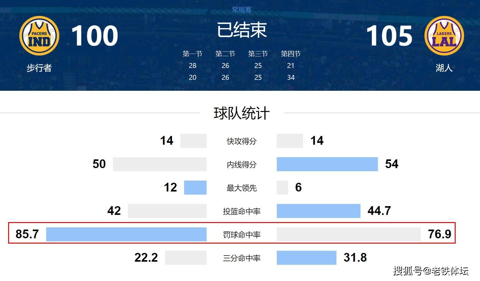Select the 常规赛 link at top

tap(242, 10)
